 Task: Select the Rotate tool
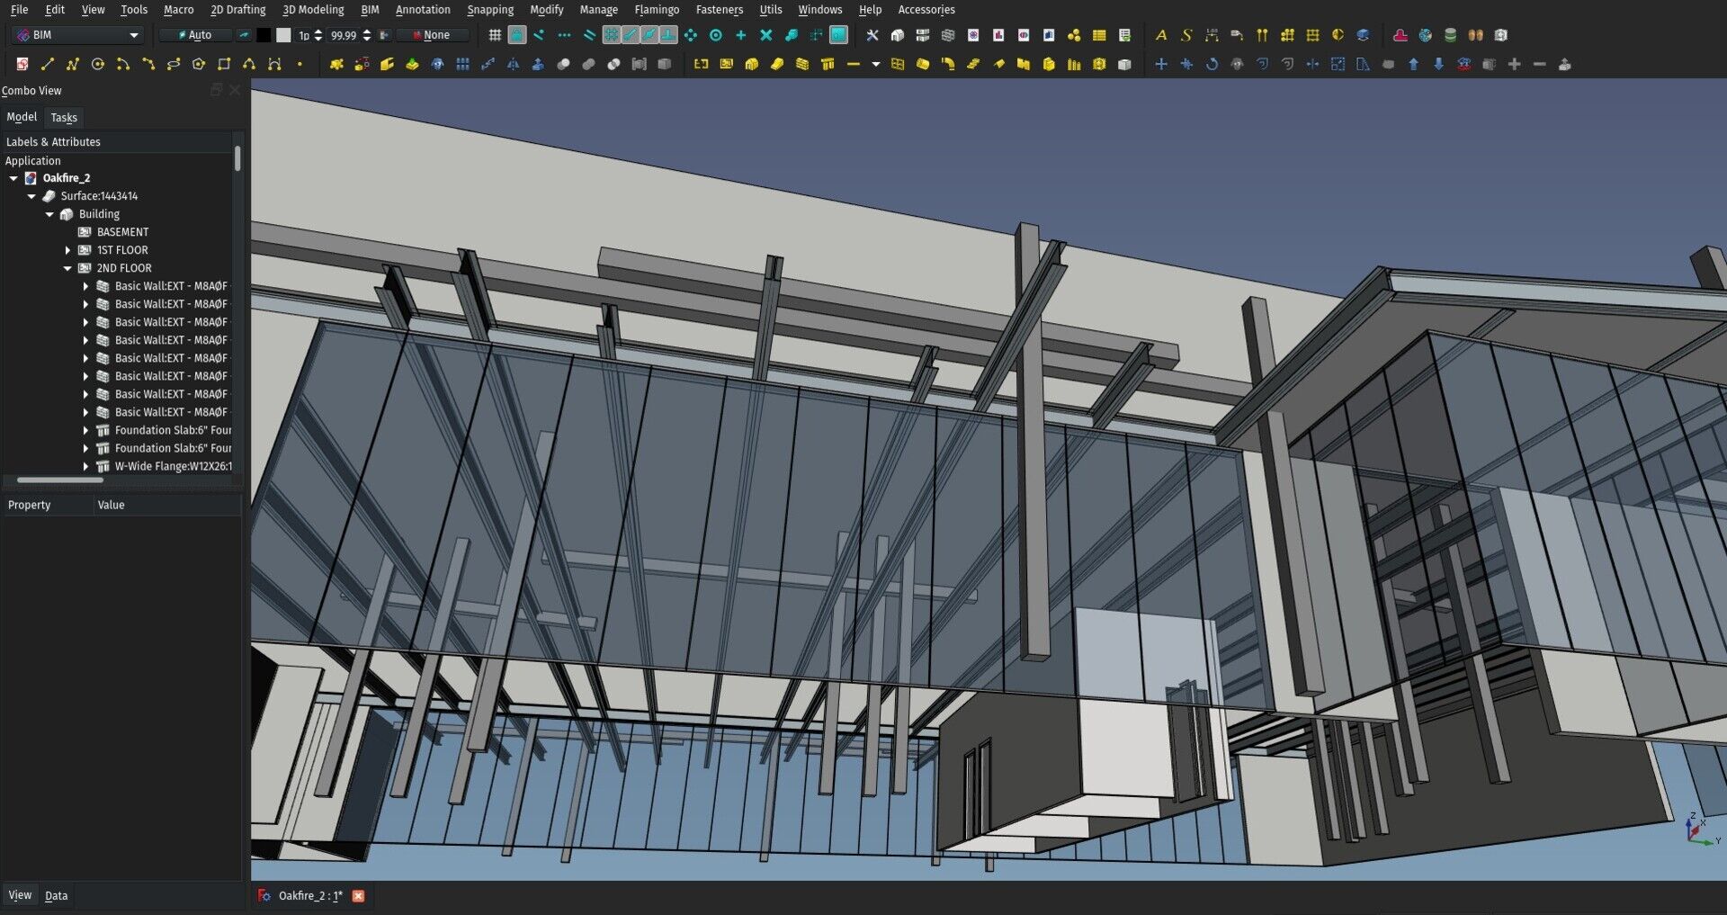click(1212, 64)
